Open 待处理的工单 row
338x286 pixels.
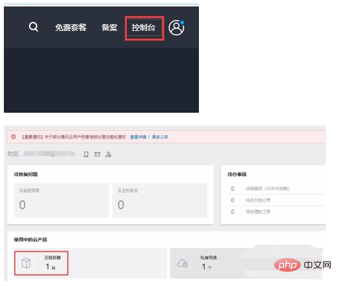coord(277,211)
